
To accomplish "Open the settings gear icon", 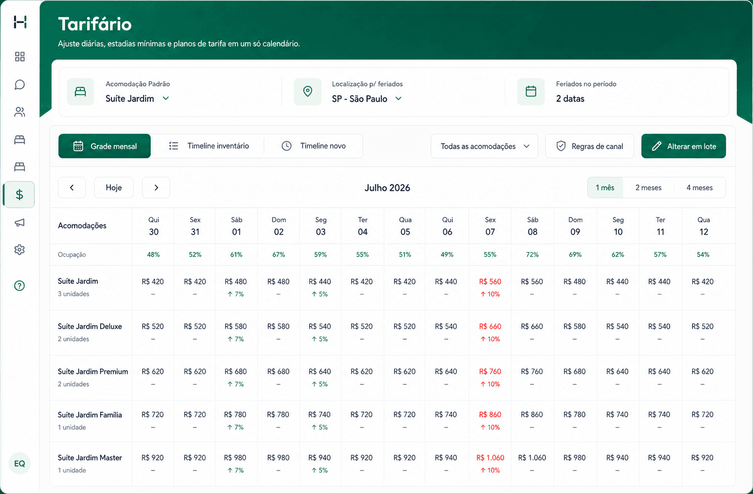I will click(x=19, y=250).
